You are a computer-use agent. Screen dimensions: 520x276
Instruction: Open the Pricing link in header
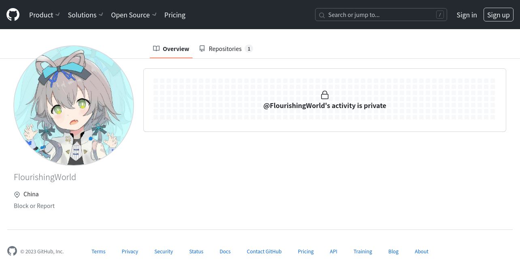175,15
